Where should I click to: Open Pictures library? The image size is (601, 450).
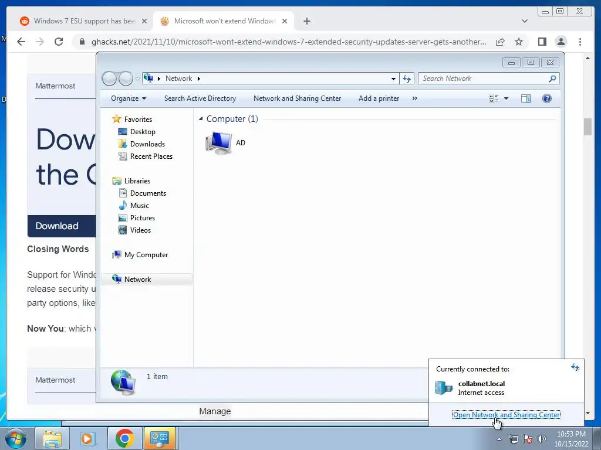click(136, 218)
